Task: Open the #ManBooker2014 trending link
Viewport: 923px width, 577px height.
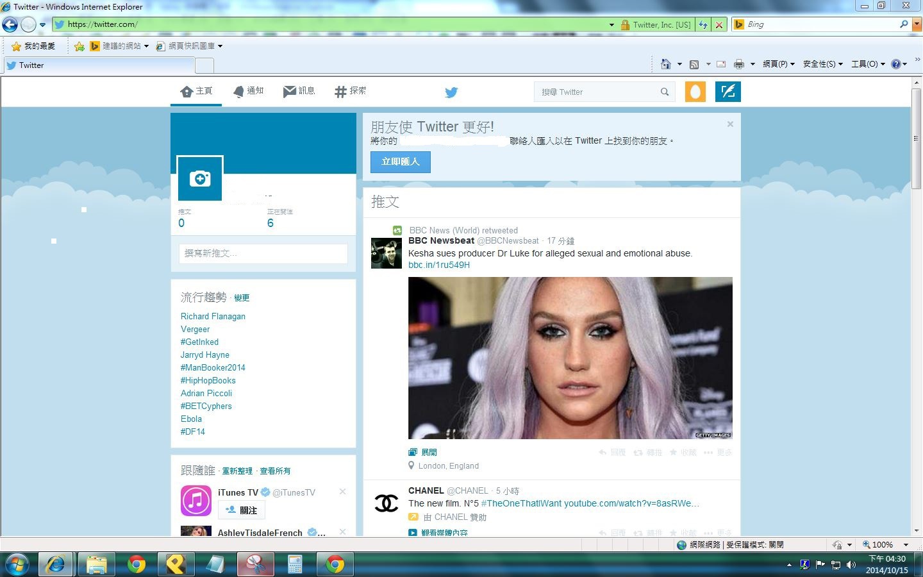Action: [x=213, y=367]
